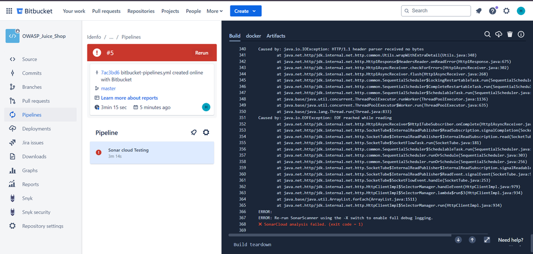Open the log info circle icon

coord(521,34)
